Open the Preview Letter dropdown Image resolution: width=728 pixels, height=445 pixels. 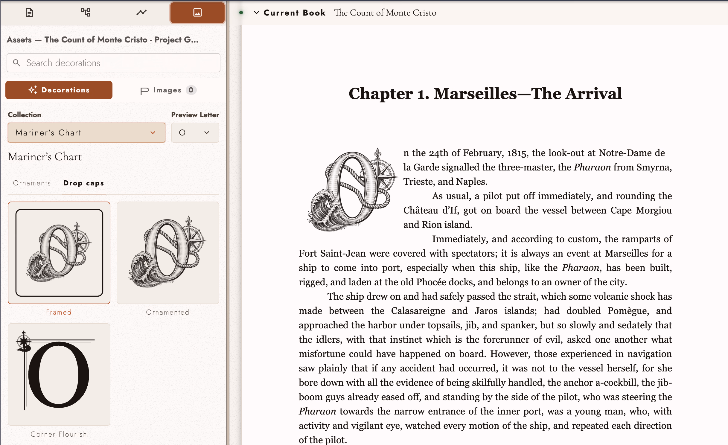point(195,132)
